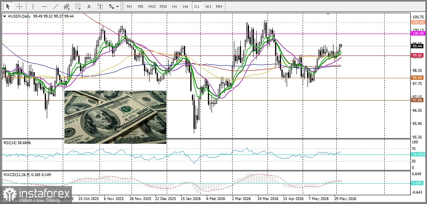Screen dimensions: 427x204
Task: Click the 95.35 price scale value
Action: [x=417, y=137]
